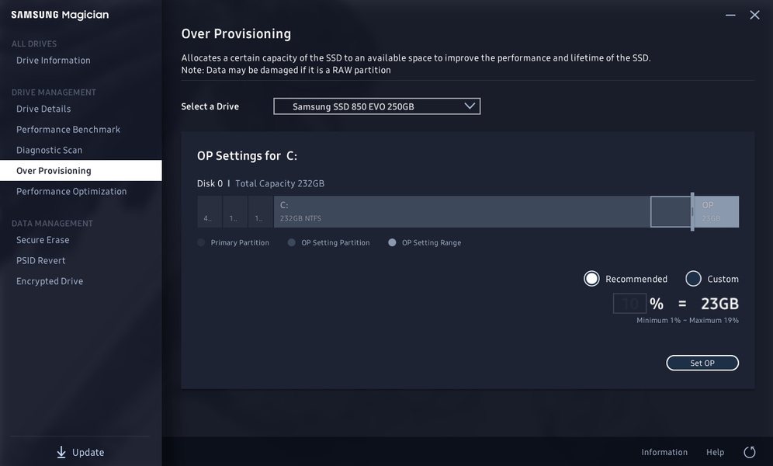Open Encrypted Drive section

[x=50, y=281]
